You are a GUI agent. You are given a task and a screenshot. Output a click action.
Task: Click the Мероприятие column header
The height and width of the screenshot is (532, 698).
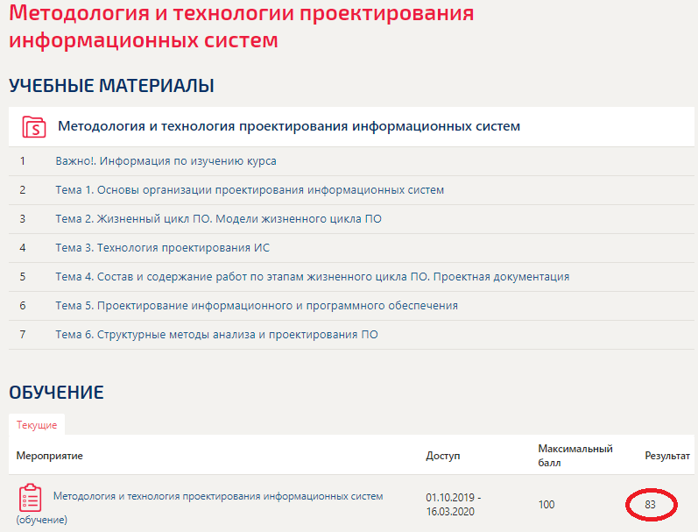tap(49, 456)
